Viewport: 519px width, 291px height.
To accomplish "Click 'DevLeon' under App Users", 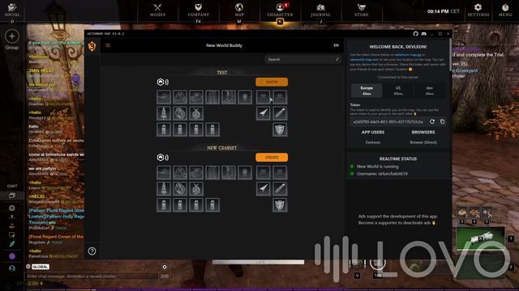I will (373, 142).
